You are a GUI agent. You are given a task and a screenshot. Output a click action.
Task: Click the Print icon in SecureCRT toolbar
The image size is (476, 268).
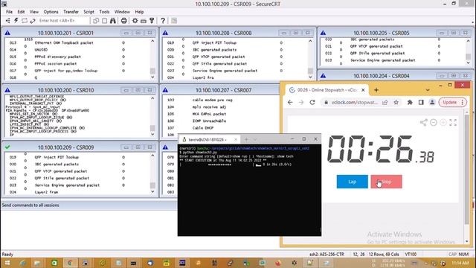pyautogui.click(x=124, y=21)
